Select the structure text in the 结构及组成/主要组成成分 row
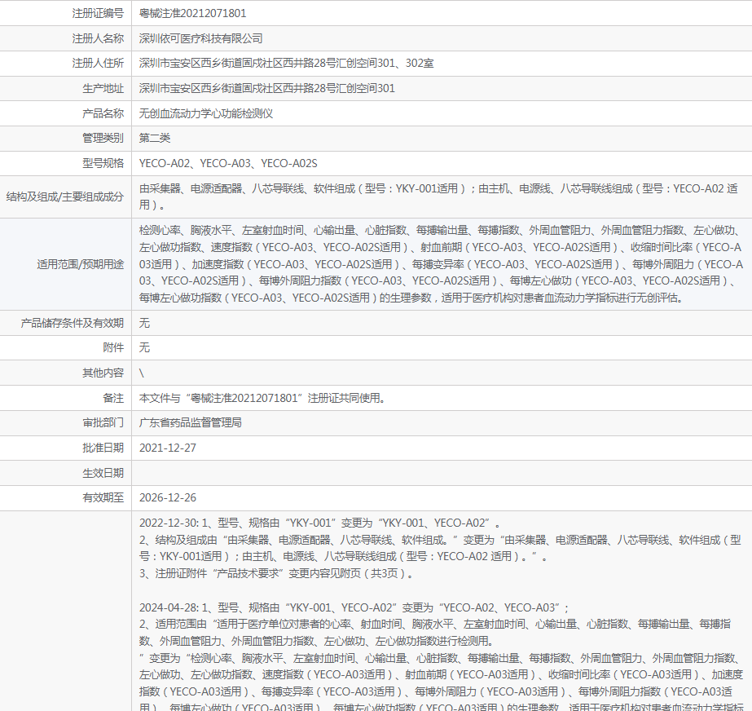This screenshot has height=711, width=752. [438, 197]
